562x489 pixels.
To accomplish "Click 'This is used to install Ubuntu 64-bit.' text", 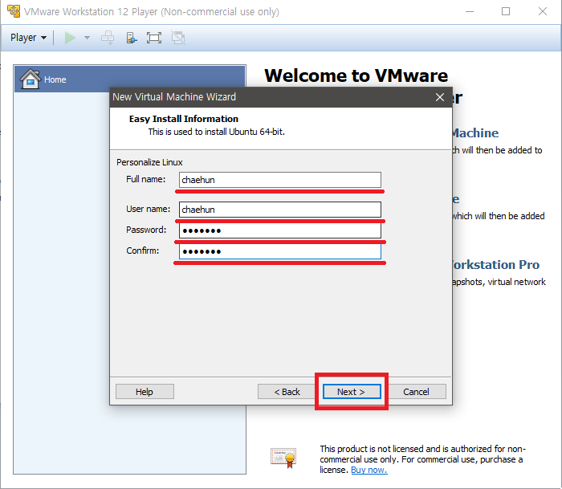I will tap(217, 132).
